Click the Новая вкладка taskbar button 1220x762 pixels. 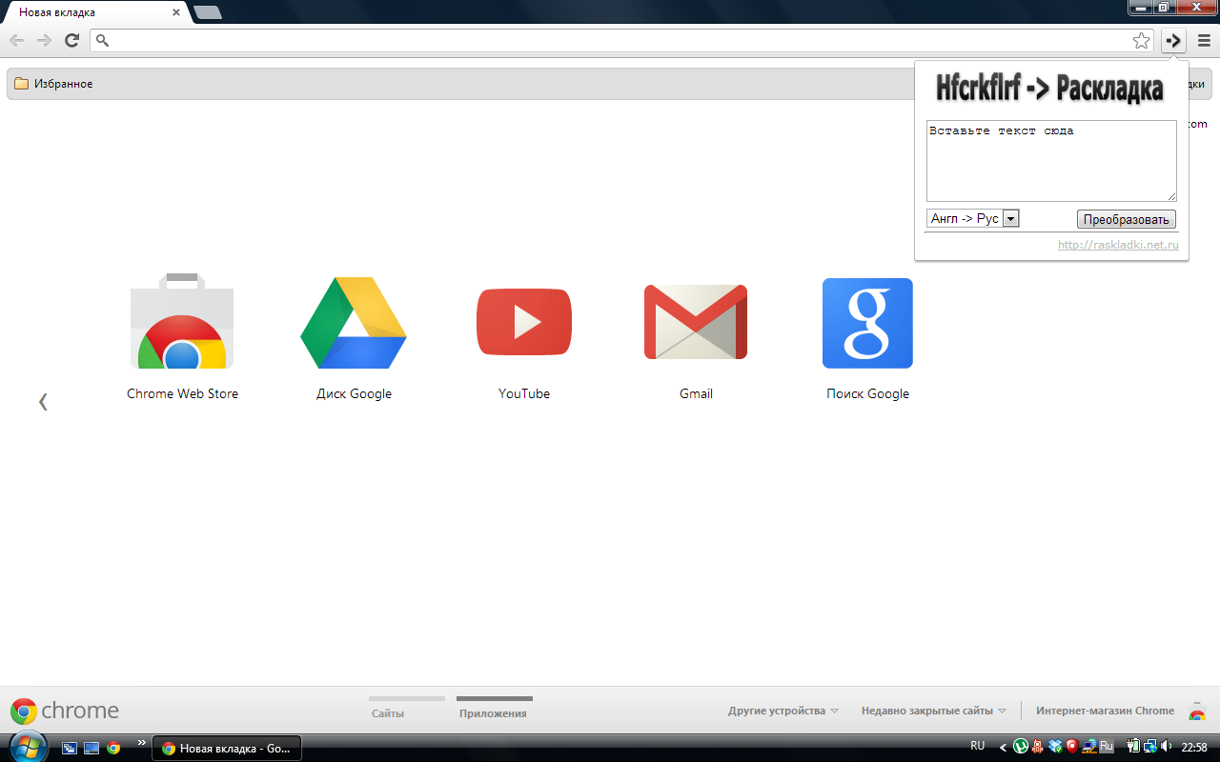click(x=227, y=748)
